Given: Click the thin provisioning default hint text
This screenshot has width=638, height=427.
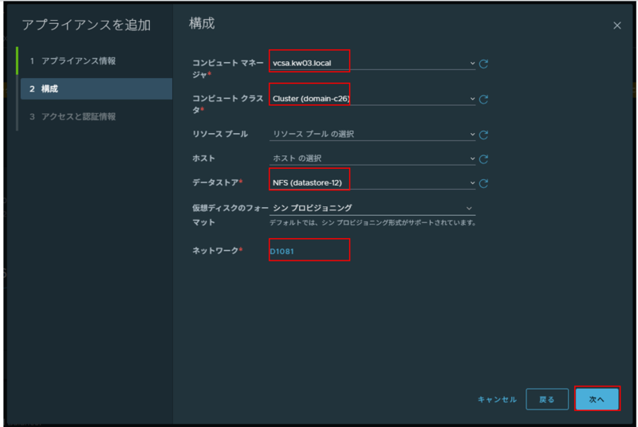Looking at the screenshot, I should tap(372, 222).
